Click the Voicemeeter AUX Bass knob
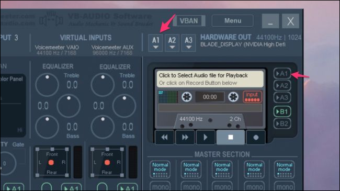 103,127
